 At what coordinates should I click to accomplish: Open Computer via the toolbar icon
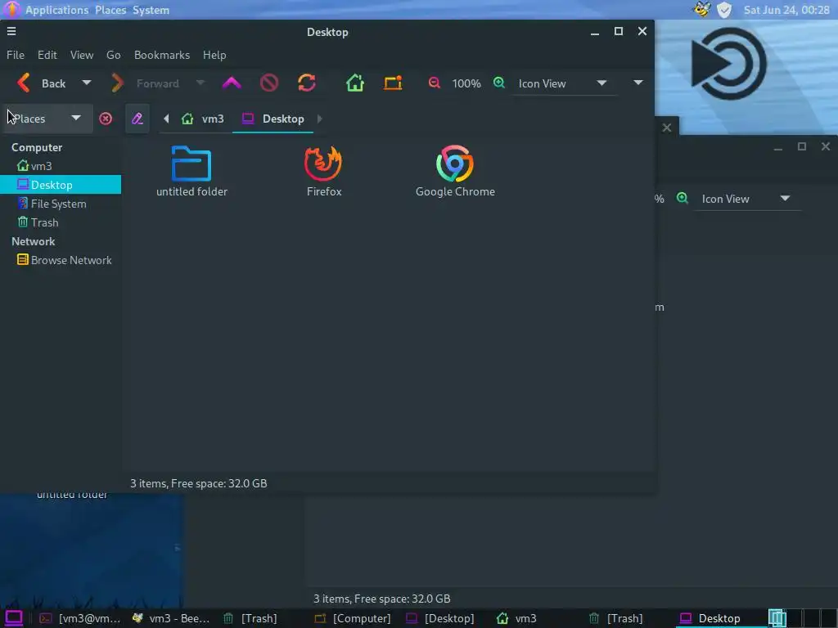[x=393, y=83]
